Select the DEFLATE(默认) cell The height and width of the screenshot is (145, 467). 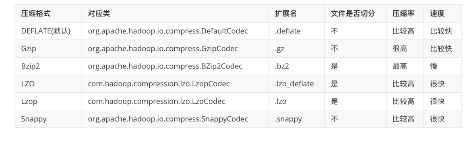click(x=48, y=31)
